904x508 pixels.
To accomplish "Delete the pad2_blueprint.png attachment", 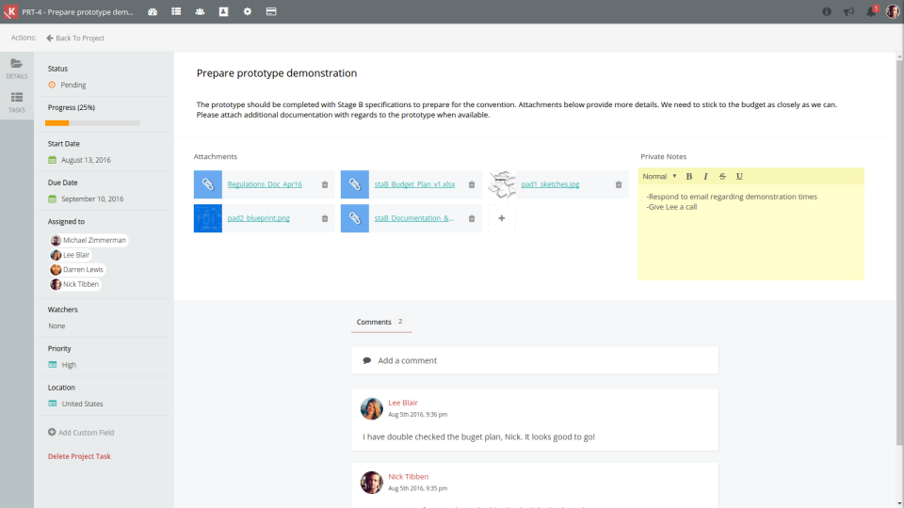I will pos(325,219).
